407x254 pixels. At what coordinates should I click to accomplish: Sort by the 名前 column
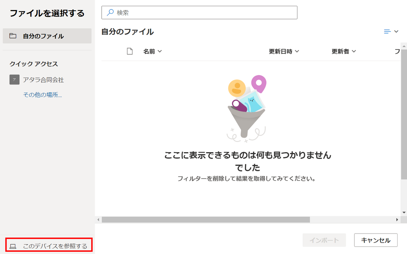[x=152, y=51]
